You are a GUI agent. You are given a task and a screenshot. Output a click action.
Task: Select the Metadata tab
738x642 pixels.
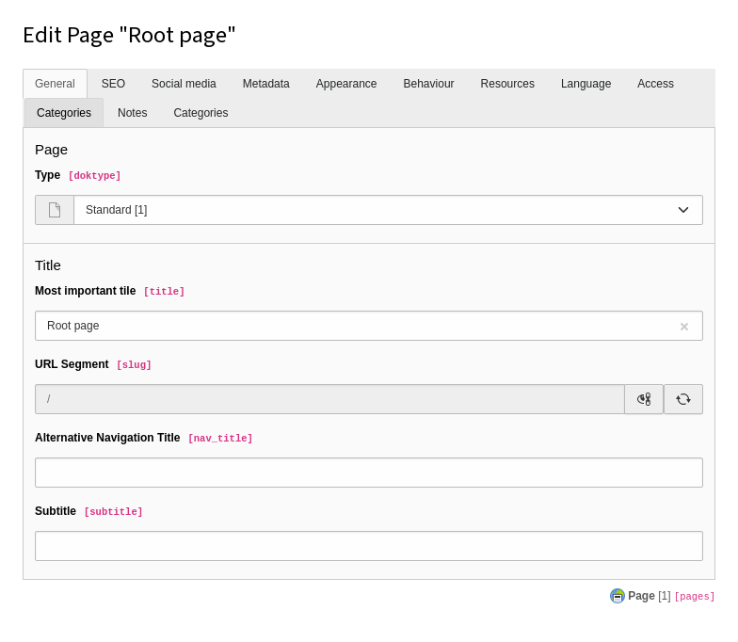266,84
